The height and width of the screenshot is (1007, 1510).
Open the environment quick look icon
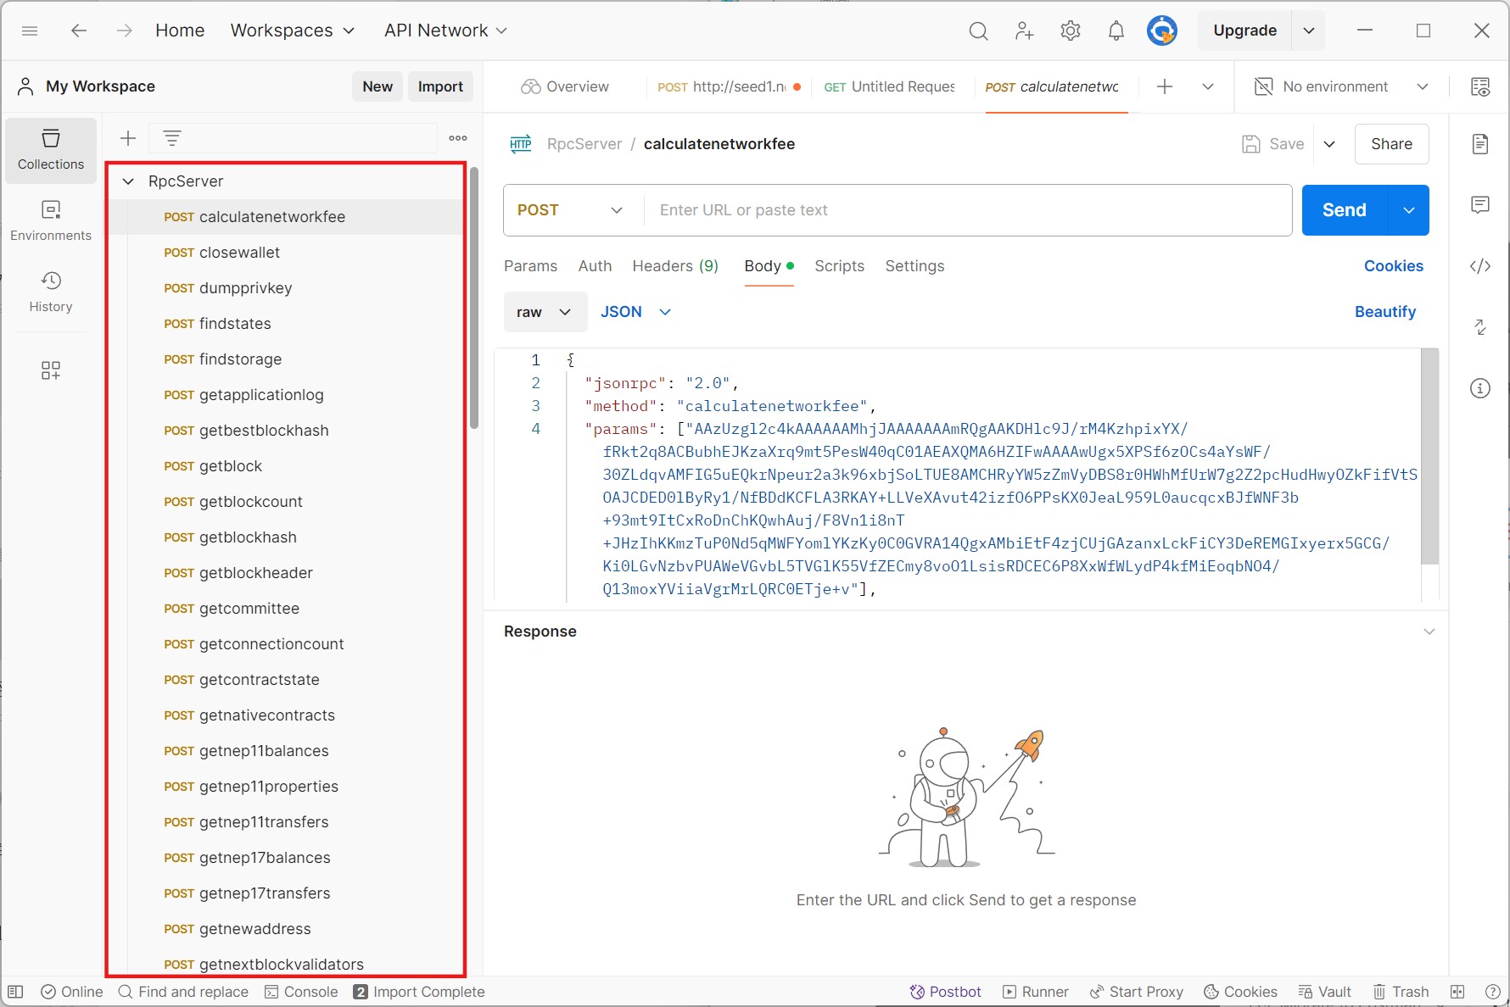coord(1480,86)
